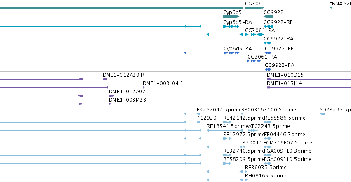
Task: Click the FGA009F10.5prime EST label
Action: click(287, 159)
